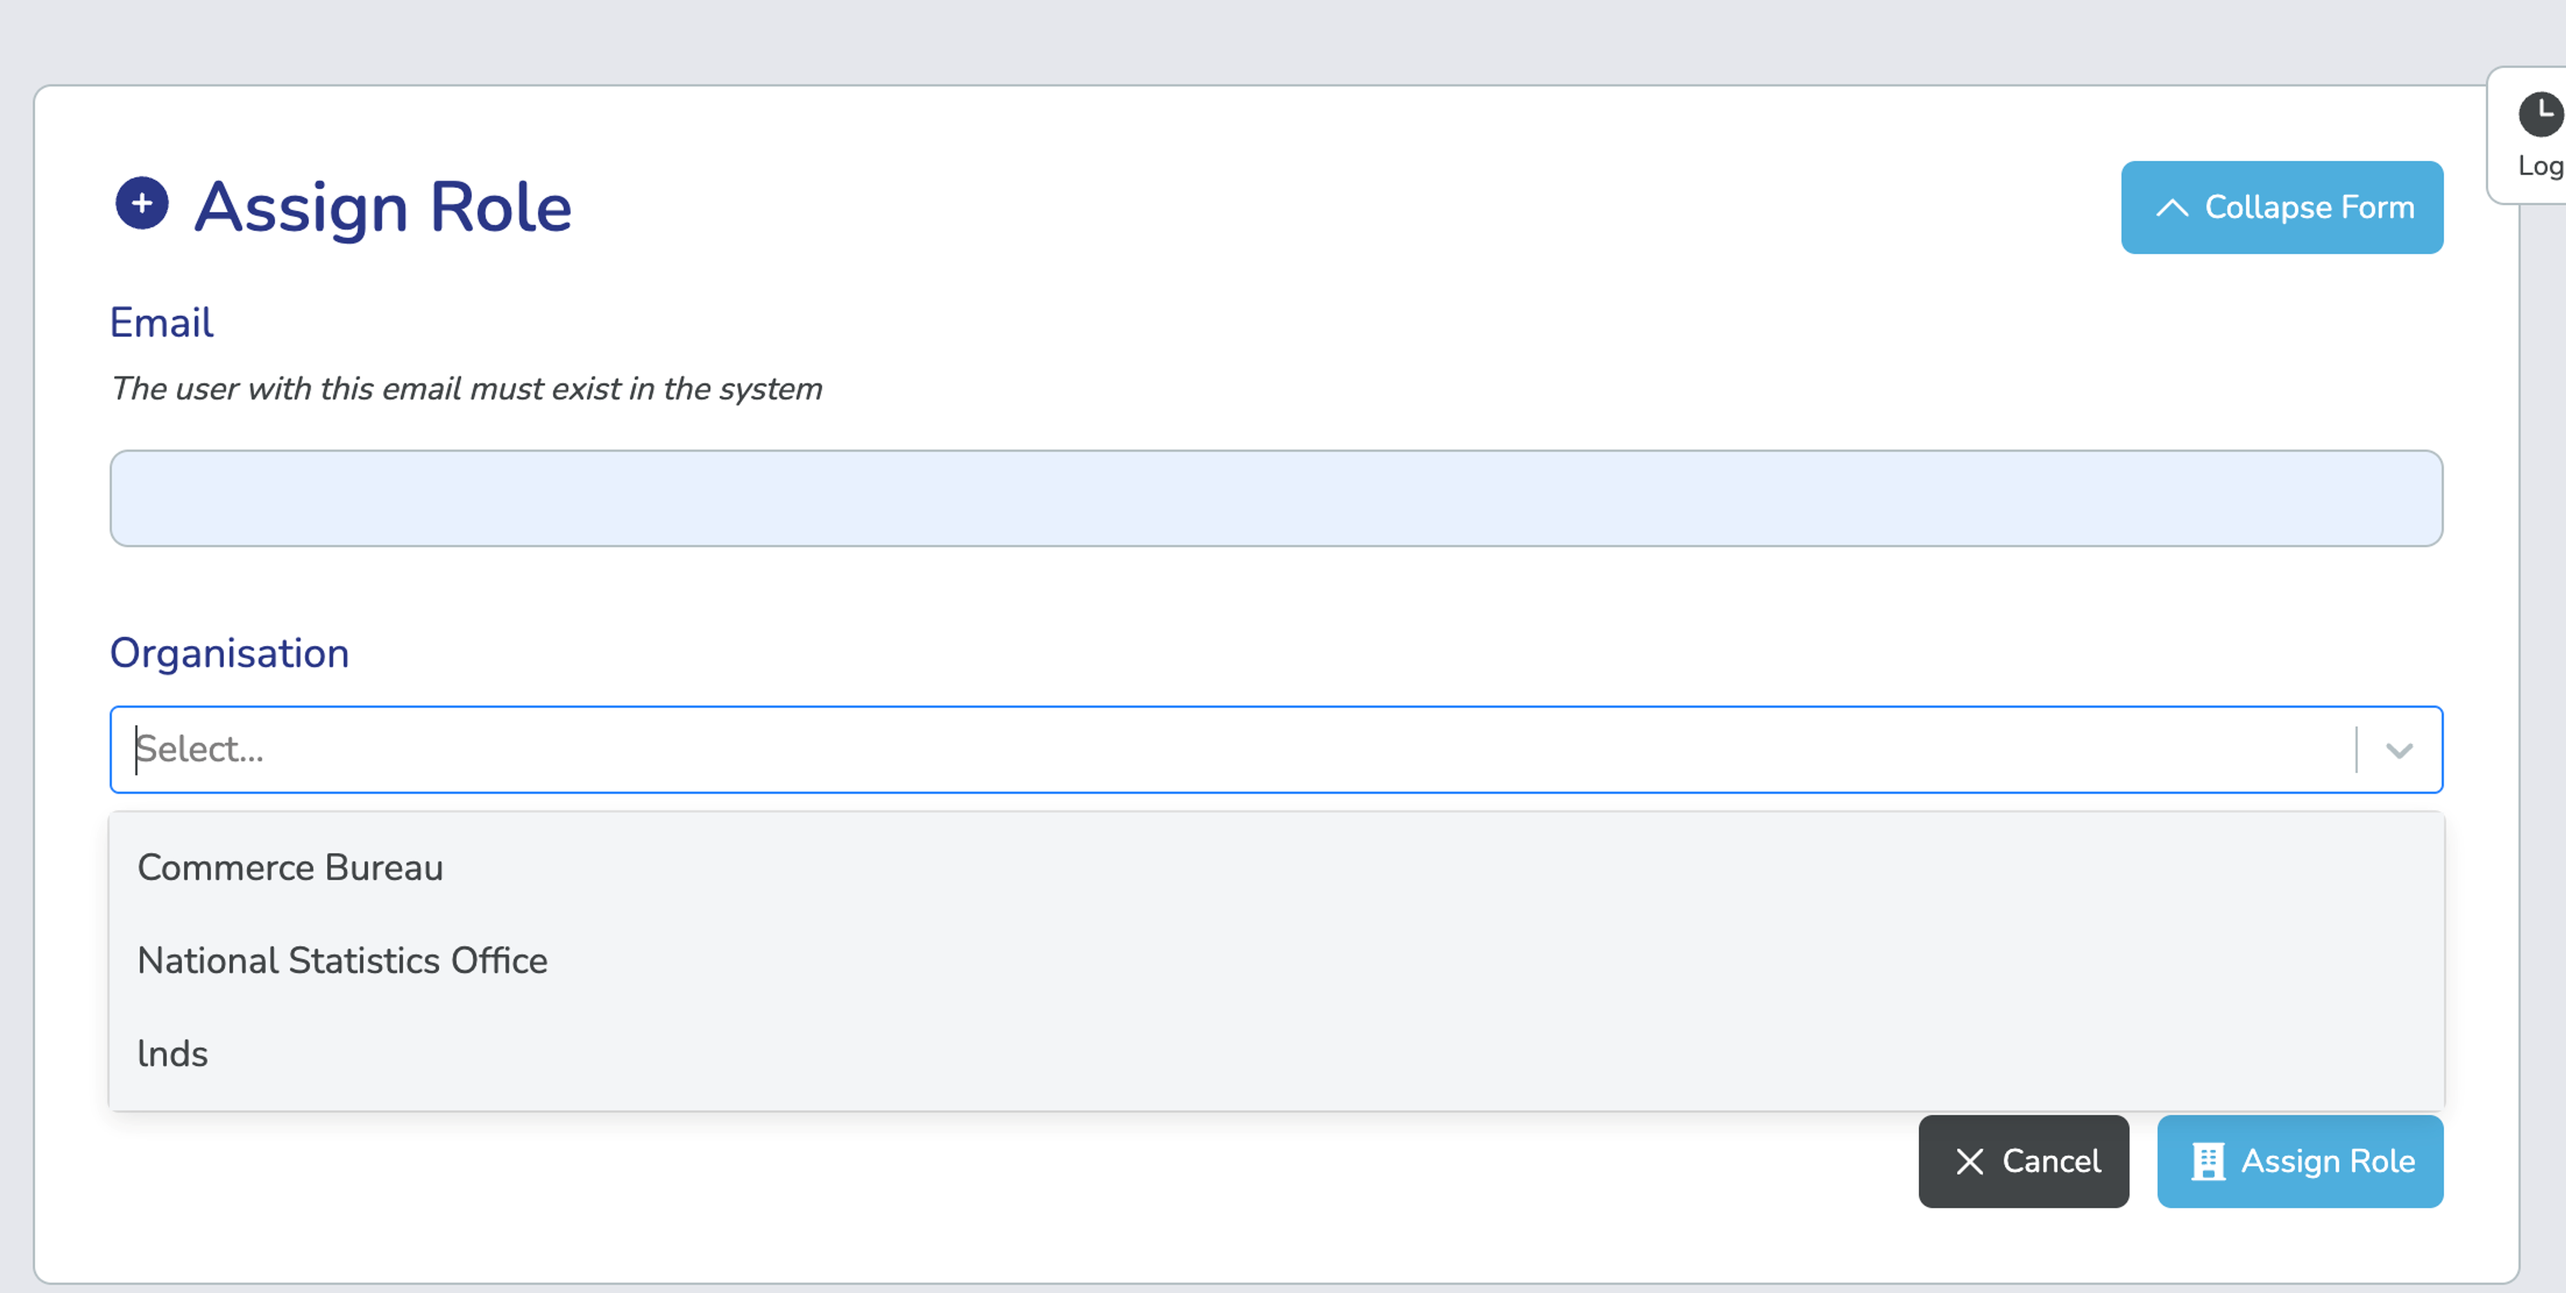Click the Email field label
Image resolution: width=2566 pixels, height=1293 pixels.
tap(162, 322)
